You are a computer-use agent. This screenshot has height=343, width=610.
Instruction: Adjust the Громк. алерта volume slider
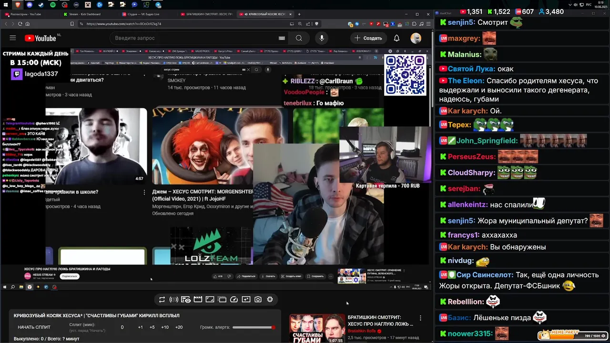point(254,327)
